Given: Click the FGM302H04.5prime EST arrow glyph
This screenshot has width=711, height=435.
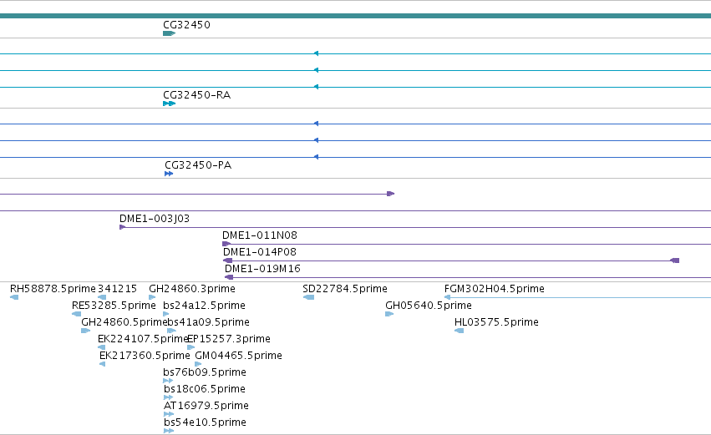Looking at the screenshot, I should (x=447, y=297).
